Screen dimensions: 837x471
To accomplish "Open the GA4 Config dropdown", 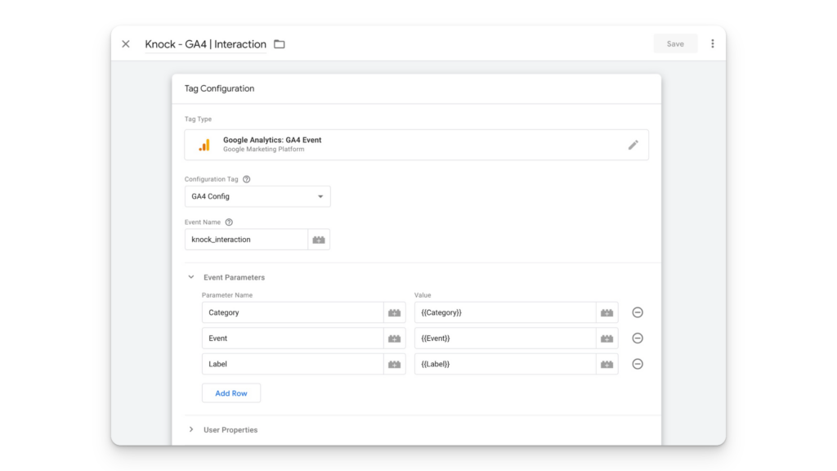I will 257,196.
